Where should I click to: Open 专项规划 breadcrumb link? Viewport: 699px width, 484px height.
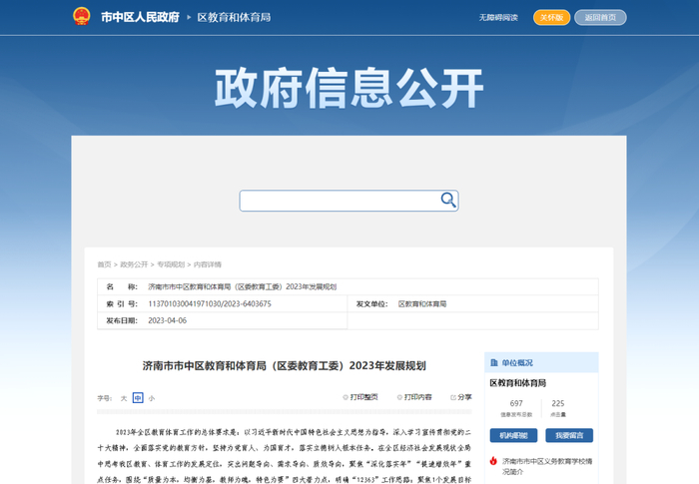(171, 264)
